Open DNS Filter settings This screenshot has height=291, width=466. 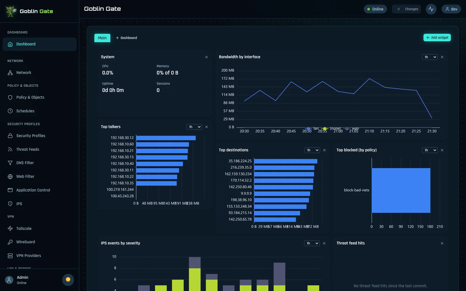click(40, 163)
